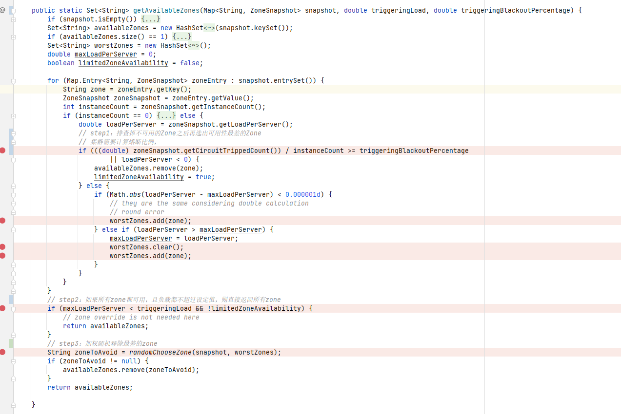Click the @ gutter icon beside getAvailableZones
The image size is (621, 414).
pyautogui.click(x=2, y=10)
